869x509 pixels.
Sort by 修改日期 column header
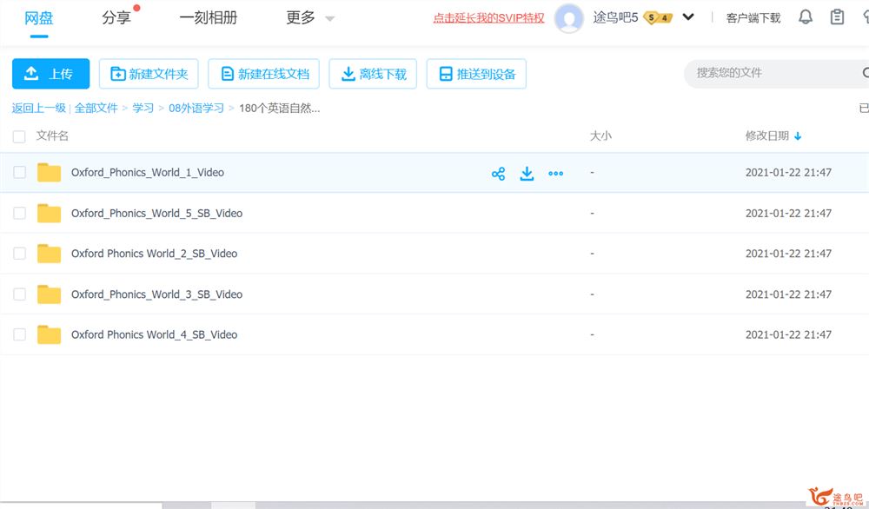[x=767, y=136]
